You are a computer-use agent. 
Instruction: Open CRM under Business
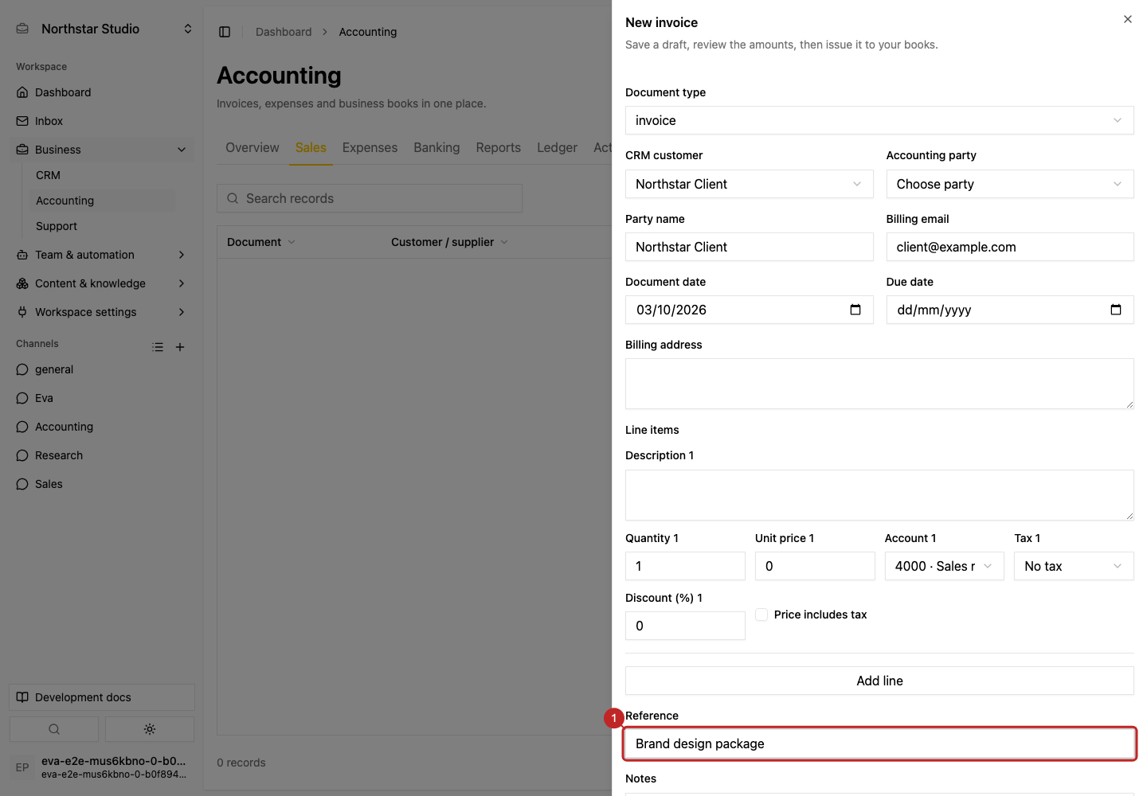click(x=102, y=175)
